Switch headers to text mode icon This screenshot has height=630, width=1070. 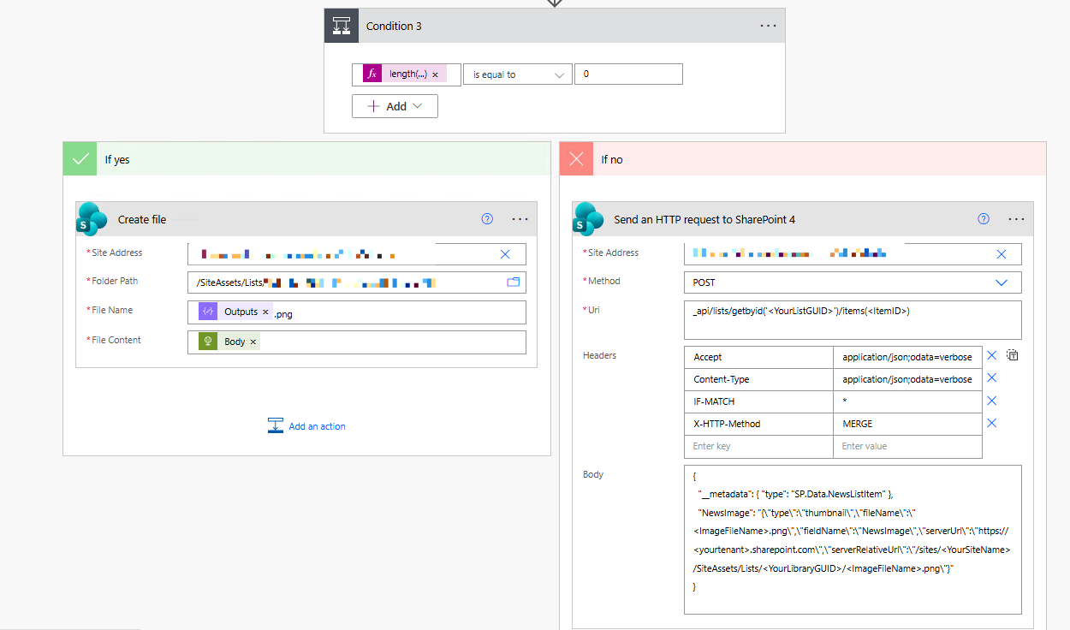click(1013, 355)
